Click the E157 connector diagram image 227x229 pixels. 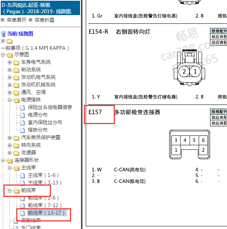(190, 144)
